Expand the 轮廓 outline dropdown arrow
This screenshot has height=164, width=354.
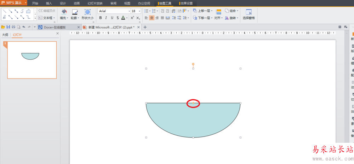78,18
